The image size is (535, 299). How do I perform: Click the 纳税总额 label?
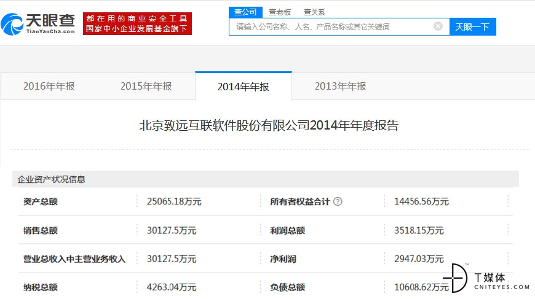coord(40,287)
